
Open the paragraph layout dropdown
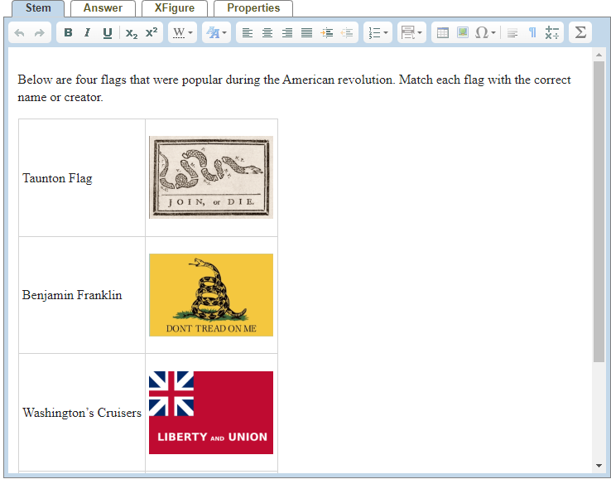(x=411, y=32)
